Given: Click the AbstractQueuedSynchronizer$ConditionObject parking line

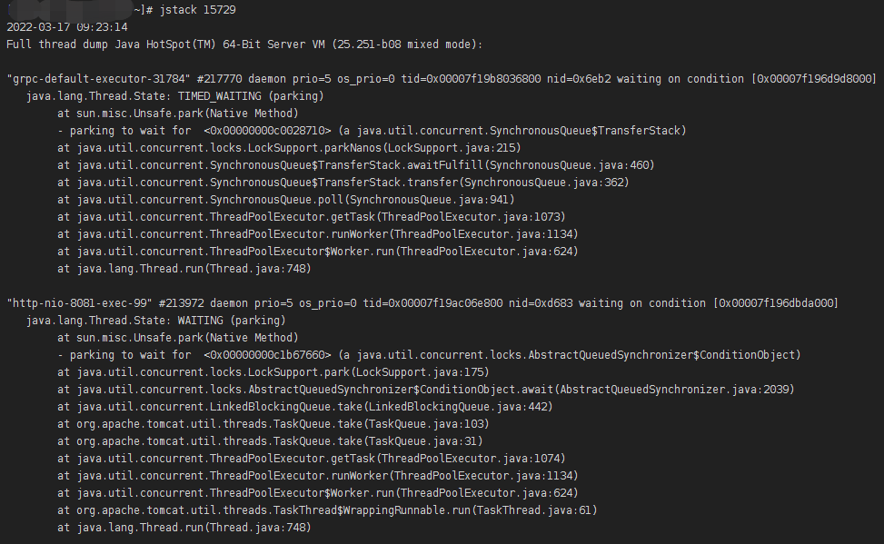Looking at the screenshot, I should [429, 355].
